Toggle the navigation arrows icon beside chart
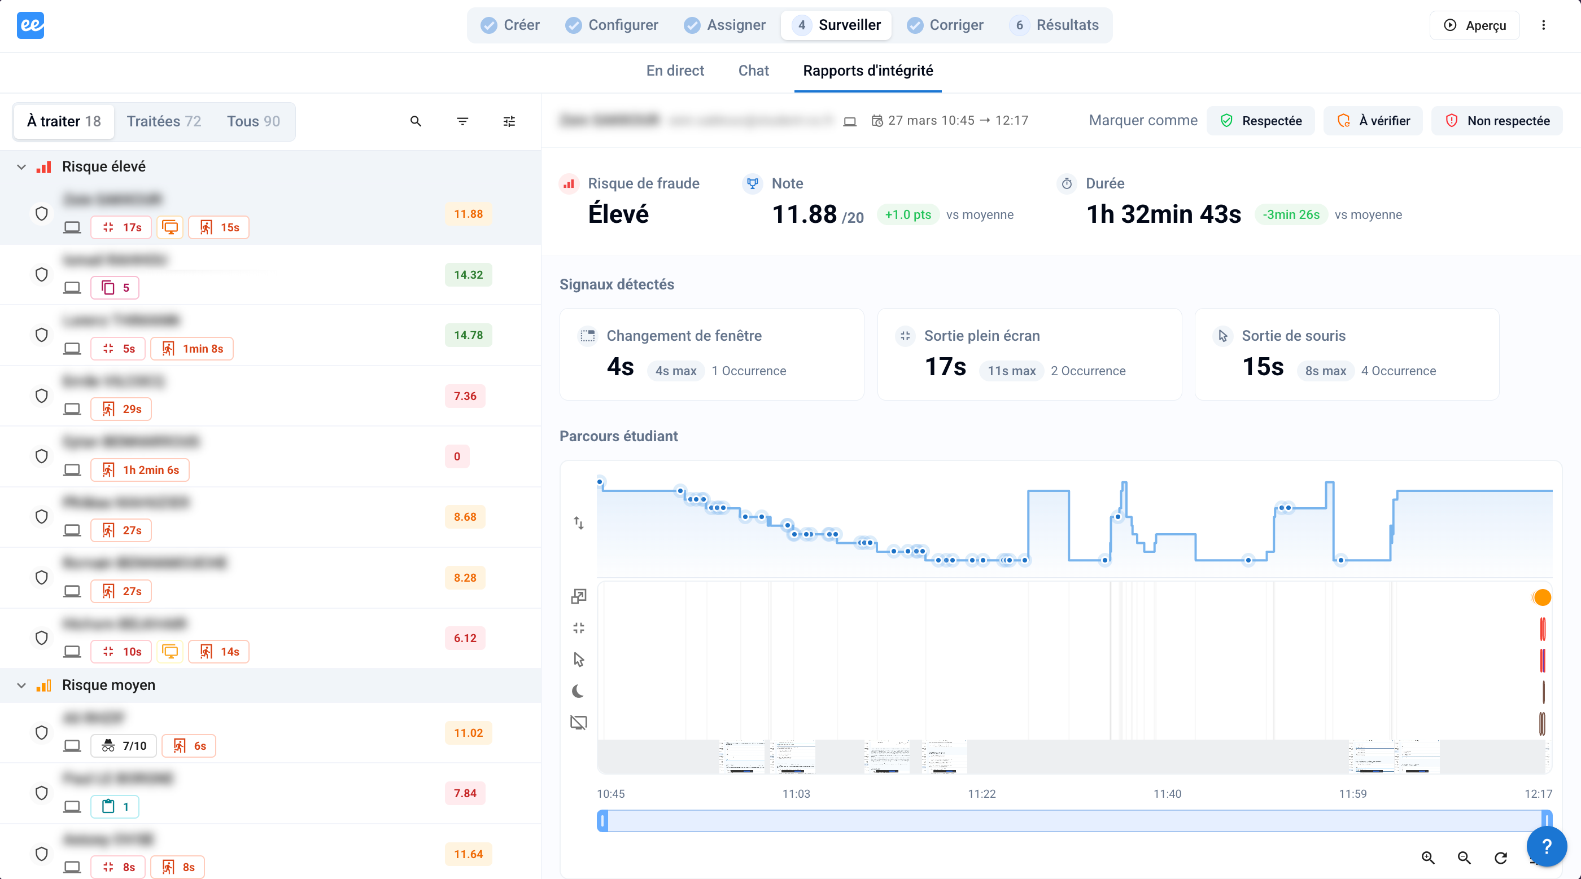The width and height of the screenshot is (1581, 879). (x=579, y=522)
